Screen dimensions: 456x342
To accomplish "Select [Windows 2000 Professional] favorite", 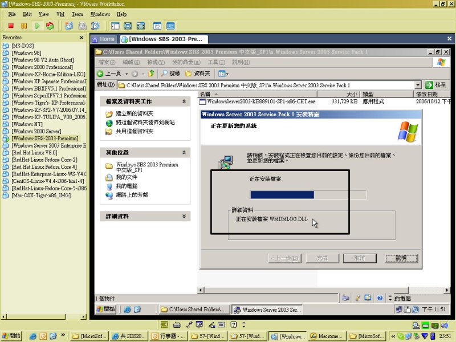I will 42,67.
